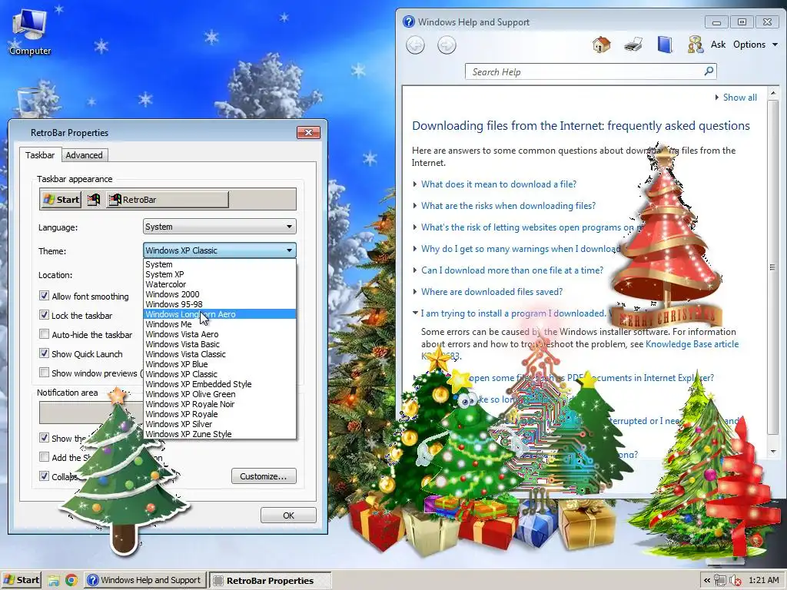Expand 'What does it mean to download a file?'
787x590 pixels.
[498, 184]
